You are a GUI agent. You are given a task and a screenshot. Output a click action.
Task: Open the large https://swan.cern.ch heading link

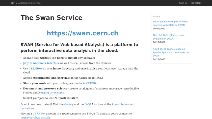[x=83, y=33]
